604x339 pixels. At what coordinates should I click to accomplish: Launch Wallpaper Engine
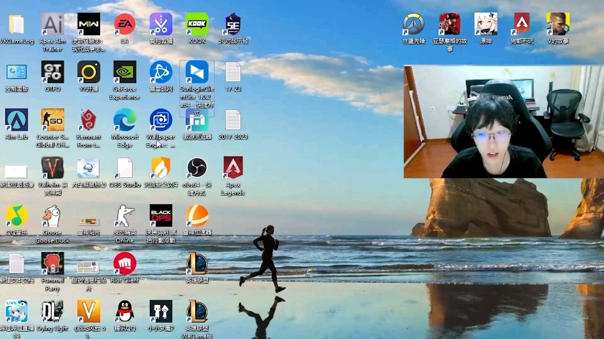click(x=161, y=120)
